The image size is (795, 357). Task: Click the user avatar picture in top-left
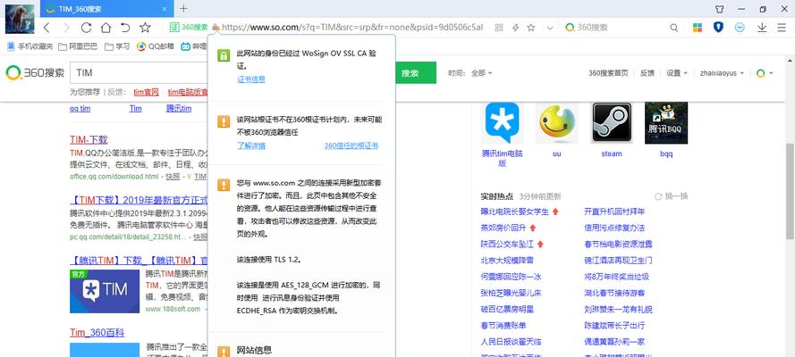[x=20, y=19]
